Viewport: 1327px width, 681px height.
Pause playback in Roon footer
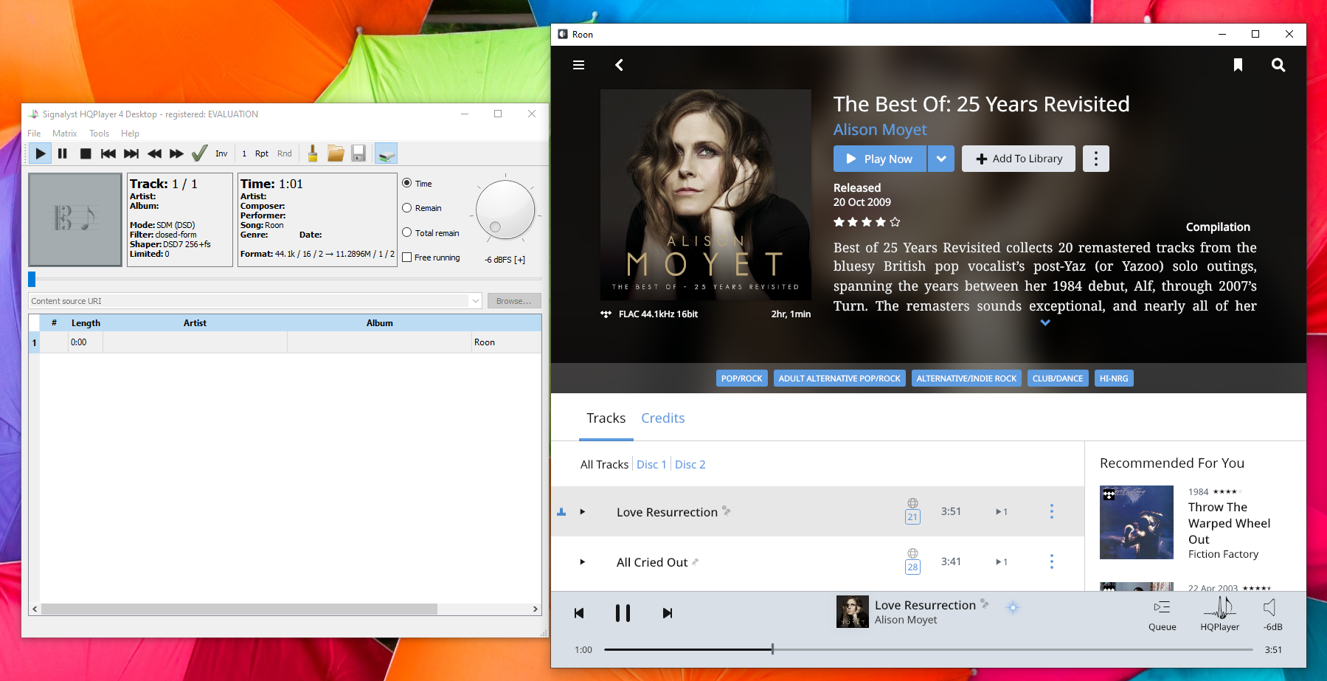623,613
